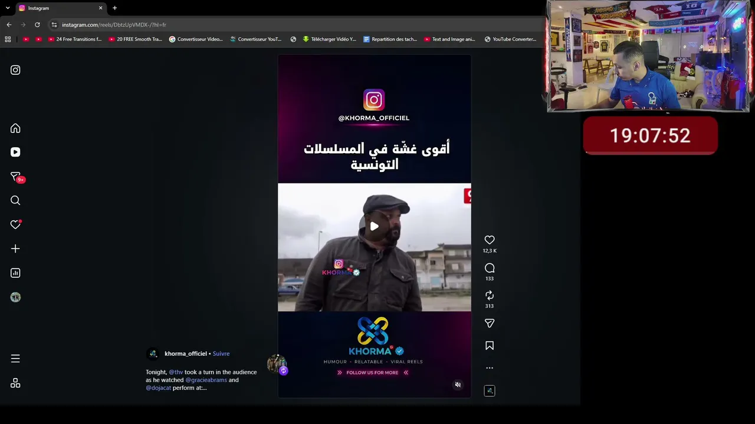The width and height of the screenshot is (755, 424).
Task: Open a new browser tab
Action: tap(114, 8)
